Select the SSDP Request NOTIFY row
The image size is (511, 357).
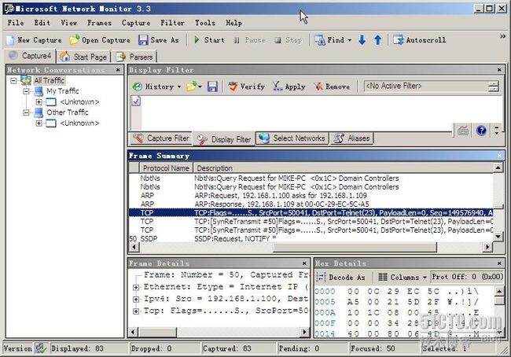tap(311, 238)
